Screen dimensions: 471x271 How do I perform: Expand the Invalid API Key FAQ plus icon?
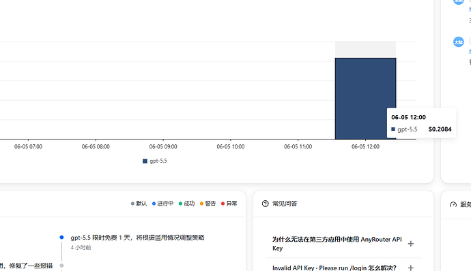411,268
